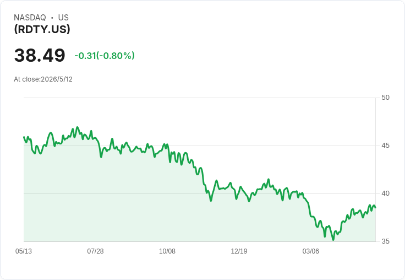Click the separator dot between NASDAQ and US

click(52, 18)
